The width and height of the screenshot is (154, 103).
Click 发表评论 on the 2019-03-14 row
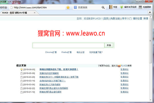coord(124,81)
